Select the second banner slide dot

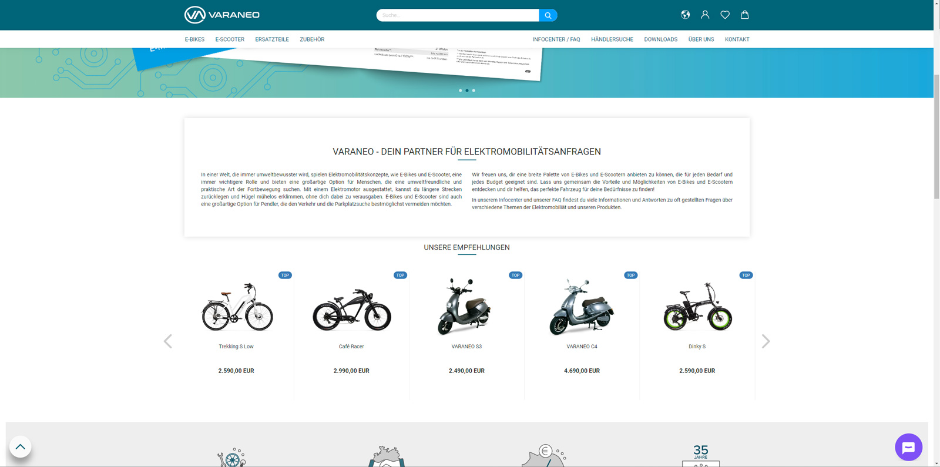pyautogui.click(x=467, y=90)
